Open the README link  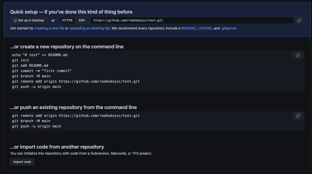click(x=188, y=28)
